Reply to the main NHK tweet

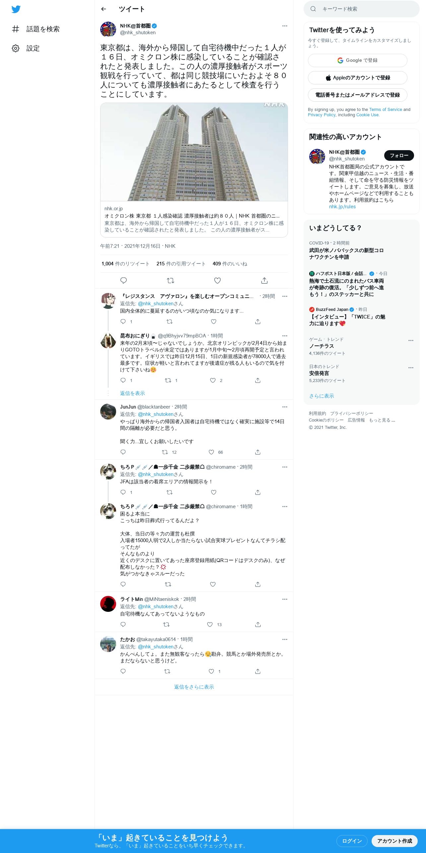(x=123, y=280)
